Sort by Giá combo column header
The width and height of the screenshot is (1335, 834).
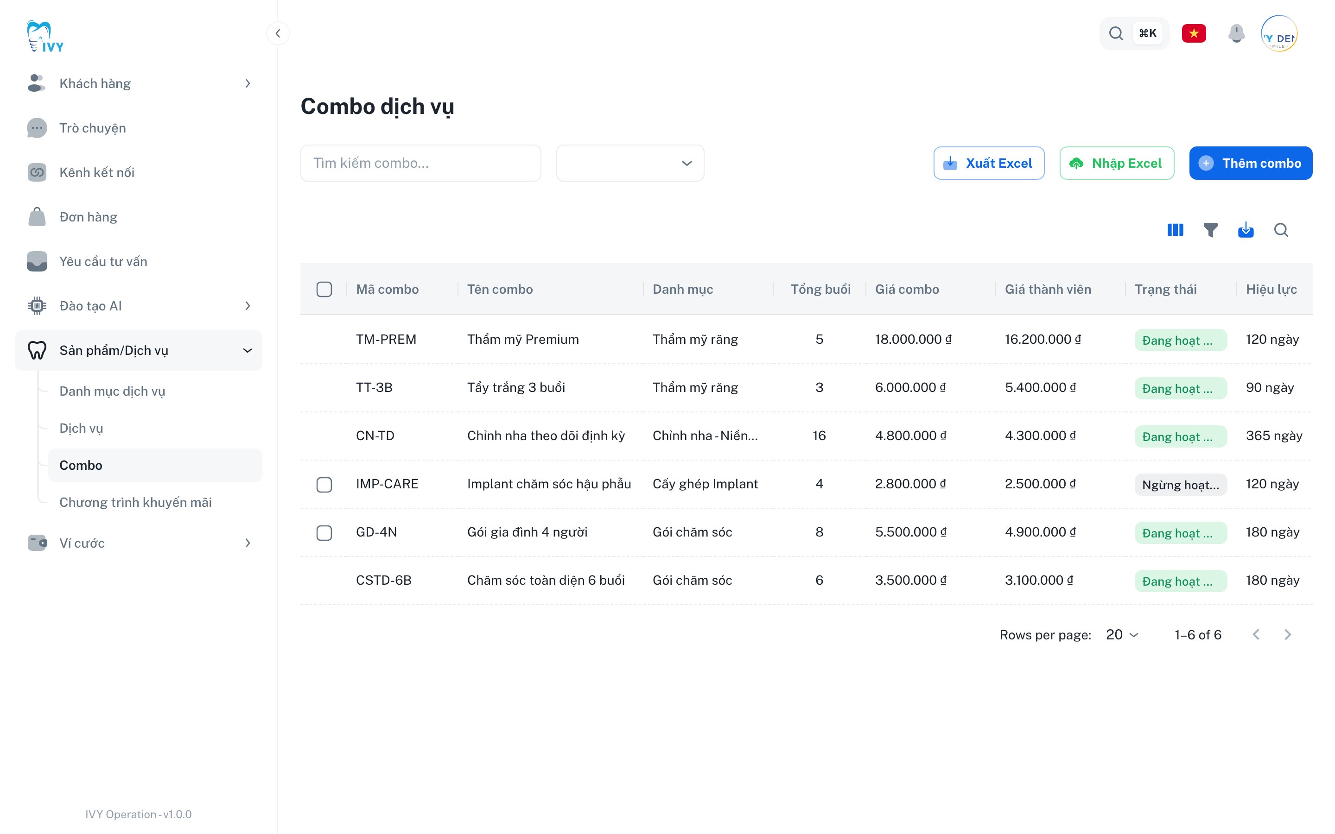point(907,289)
